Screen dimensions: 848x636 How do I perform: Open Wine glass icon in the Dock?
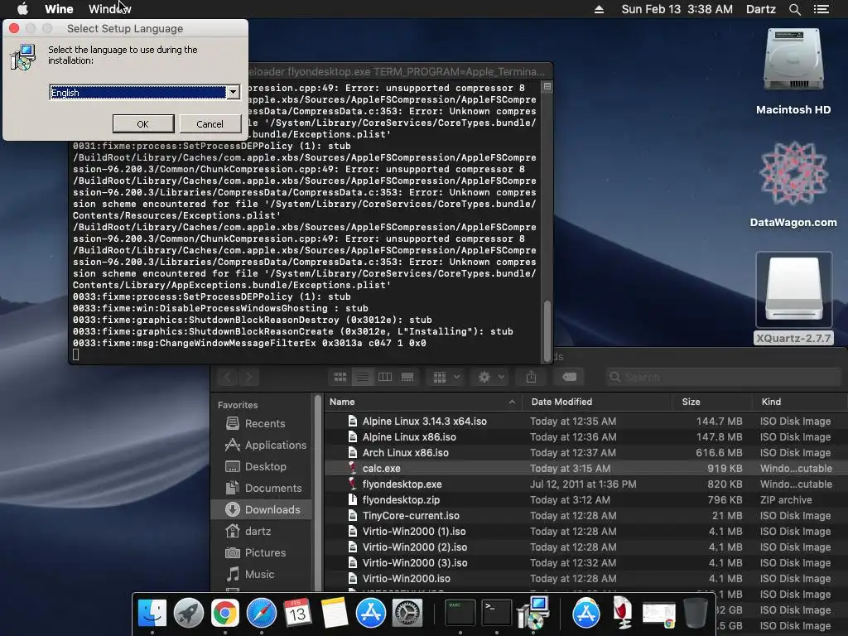pos(623,613)
